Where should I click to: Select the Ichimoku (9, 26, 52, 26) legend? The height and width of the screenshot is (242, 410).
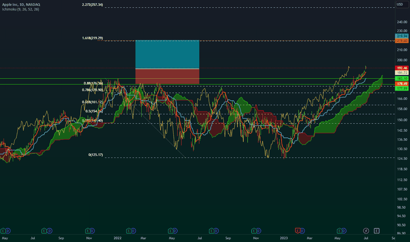[21, 9]
